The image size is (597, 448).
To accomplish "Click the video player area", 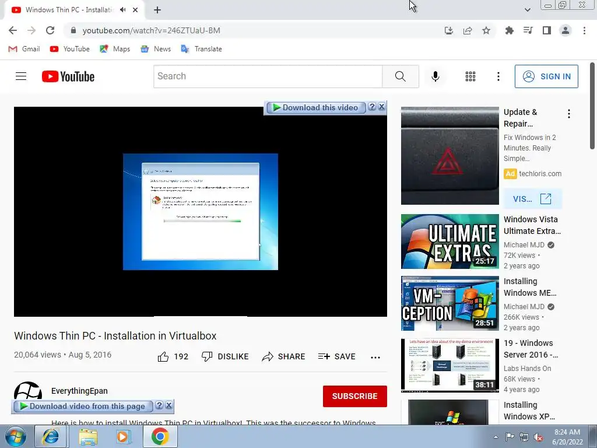I will pyautogui.click(x=201, y=211).
